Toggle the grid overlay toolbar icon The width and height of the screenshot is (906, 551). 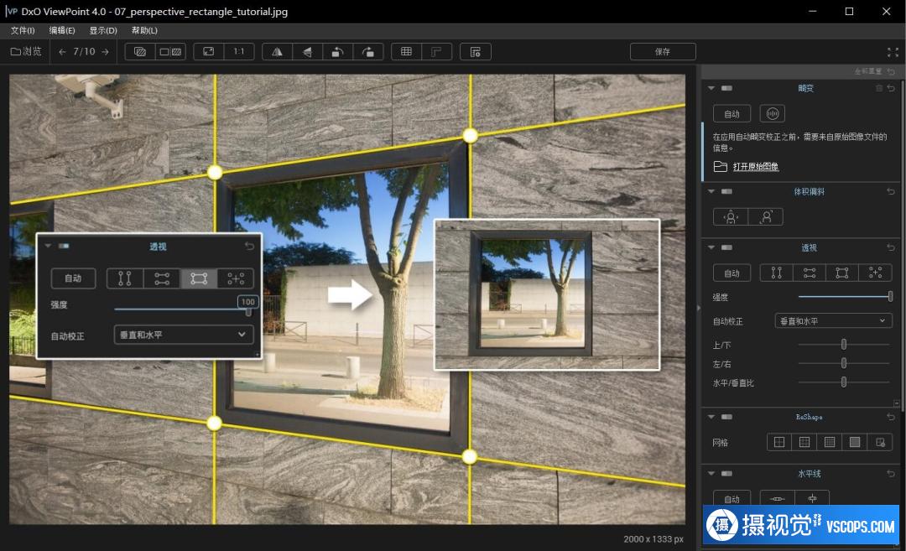406,51
